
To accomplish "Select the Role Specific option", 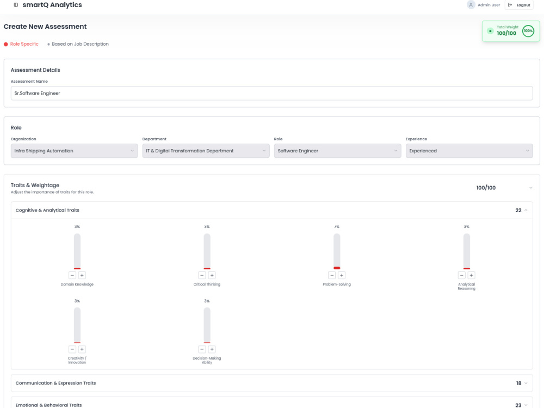I will point(21,44).
